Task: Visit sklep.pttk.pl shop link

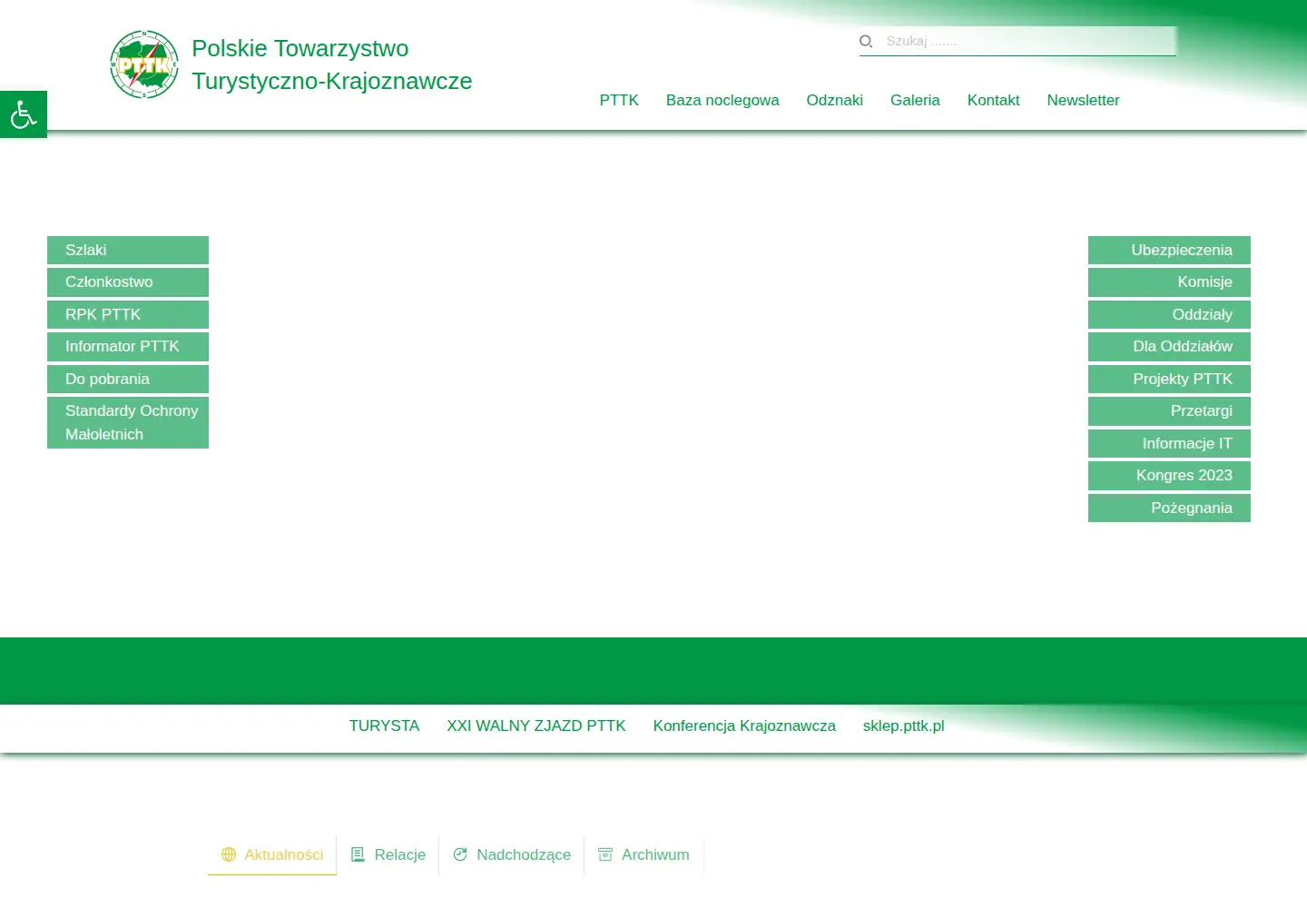Action: [903, 725]
